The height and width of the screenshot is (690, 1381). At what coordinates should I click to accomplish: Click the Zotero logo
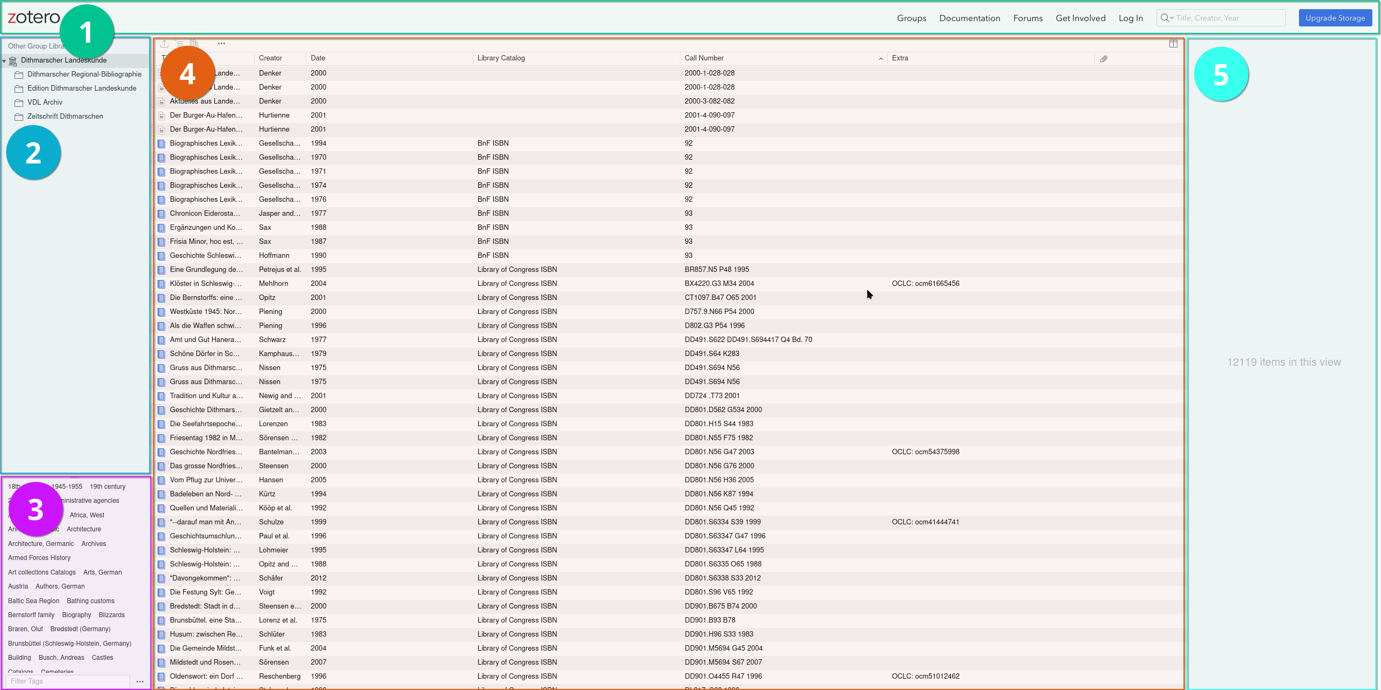[x=33, y=17]
